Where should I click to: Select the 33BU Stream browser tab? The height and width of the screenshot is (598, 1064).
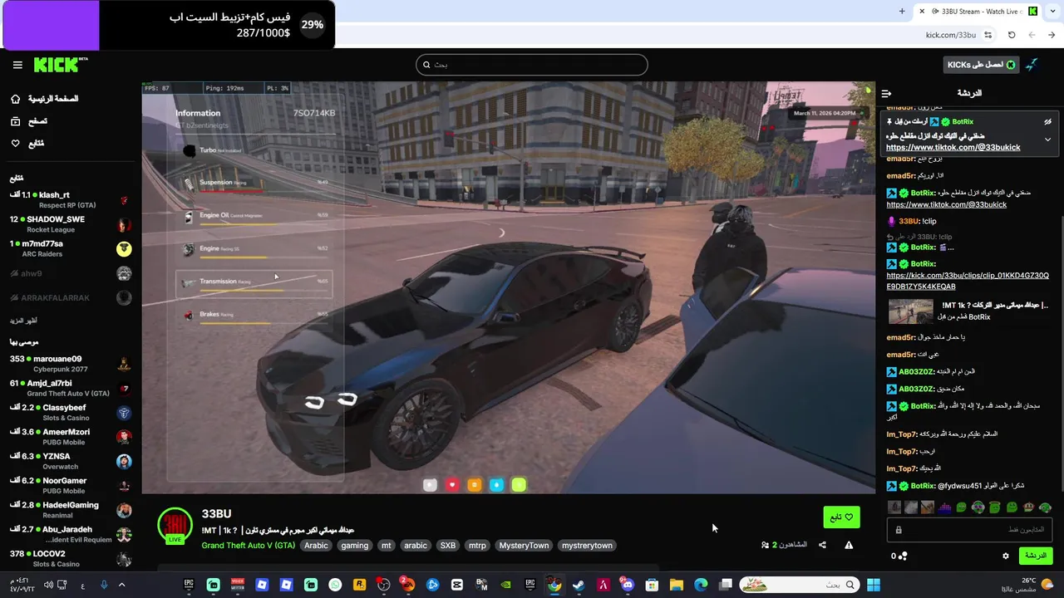978,11
